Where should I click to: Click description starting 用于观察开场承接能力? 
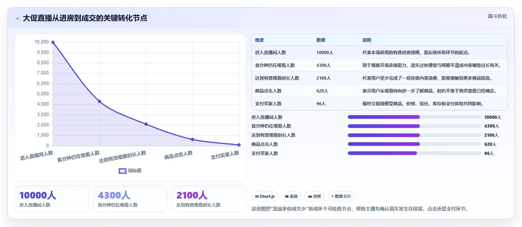click(x=432, y=65)
